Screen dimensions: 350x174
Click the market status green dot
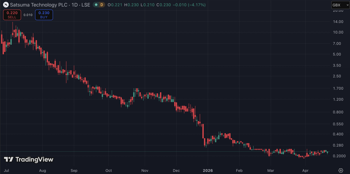click(x=96, y=5)
